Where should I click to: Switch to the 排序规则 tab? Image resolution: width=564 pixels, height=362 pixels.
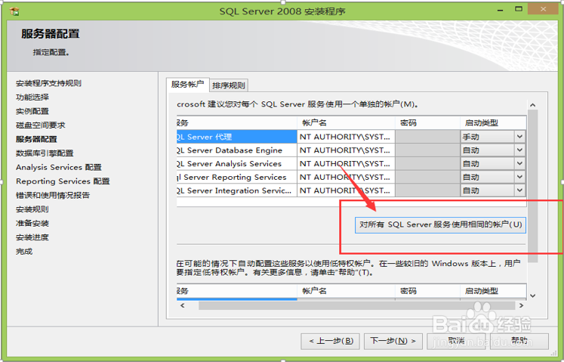[229, 85]
